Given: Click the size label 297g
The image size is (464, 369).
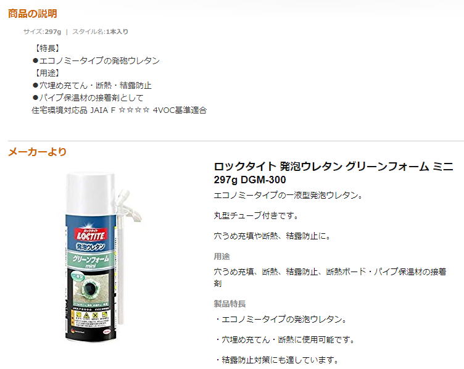Looking at the screenshot, I should pyautogui.click(x=52, y=31).
